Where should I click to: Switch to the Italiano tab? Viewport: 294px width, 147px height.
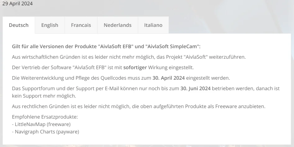click(x=153, y=25)
